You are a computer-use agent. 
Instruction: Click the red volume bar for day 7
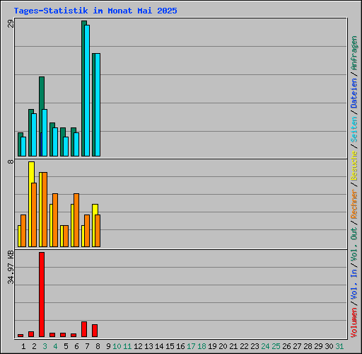click(84, 329)
